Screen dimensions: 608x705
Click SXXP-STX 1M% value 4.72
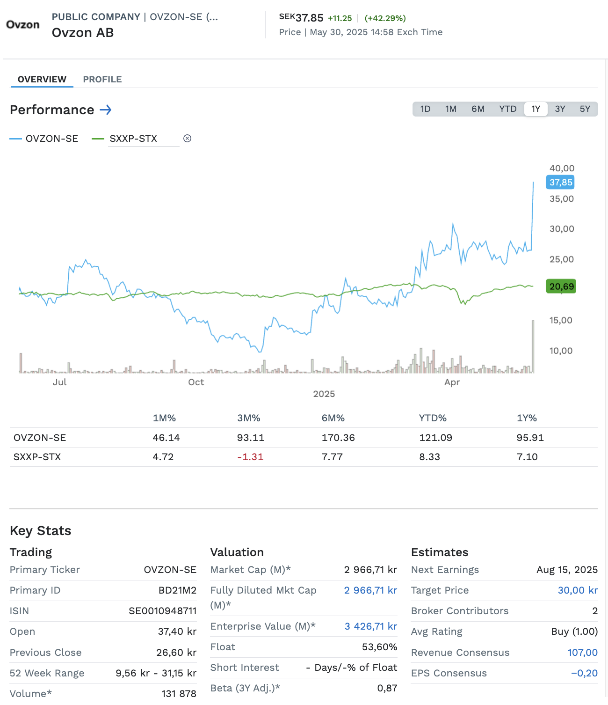[x=163, y=457]
